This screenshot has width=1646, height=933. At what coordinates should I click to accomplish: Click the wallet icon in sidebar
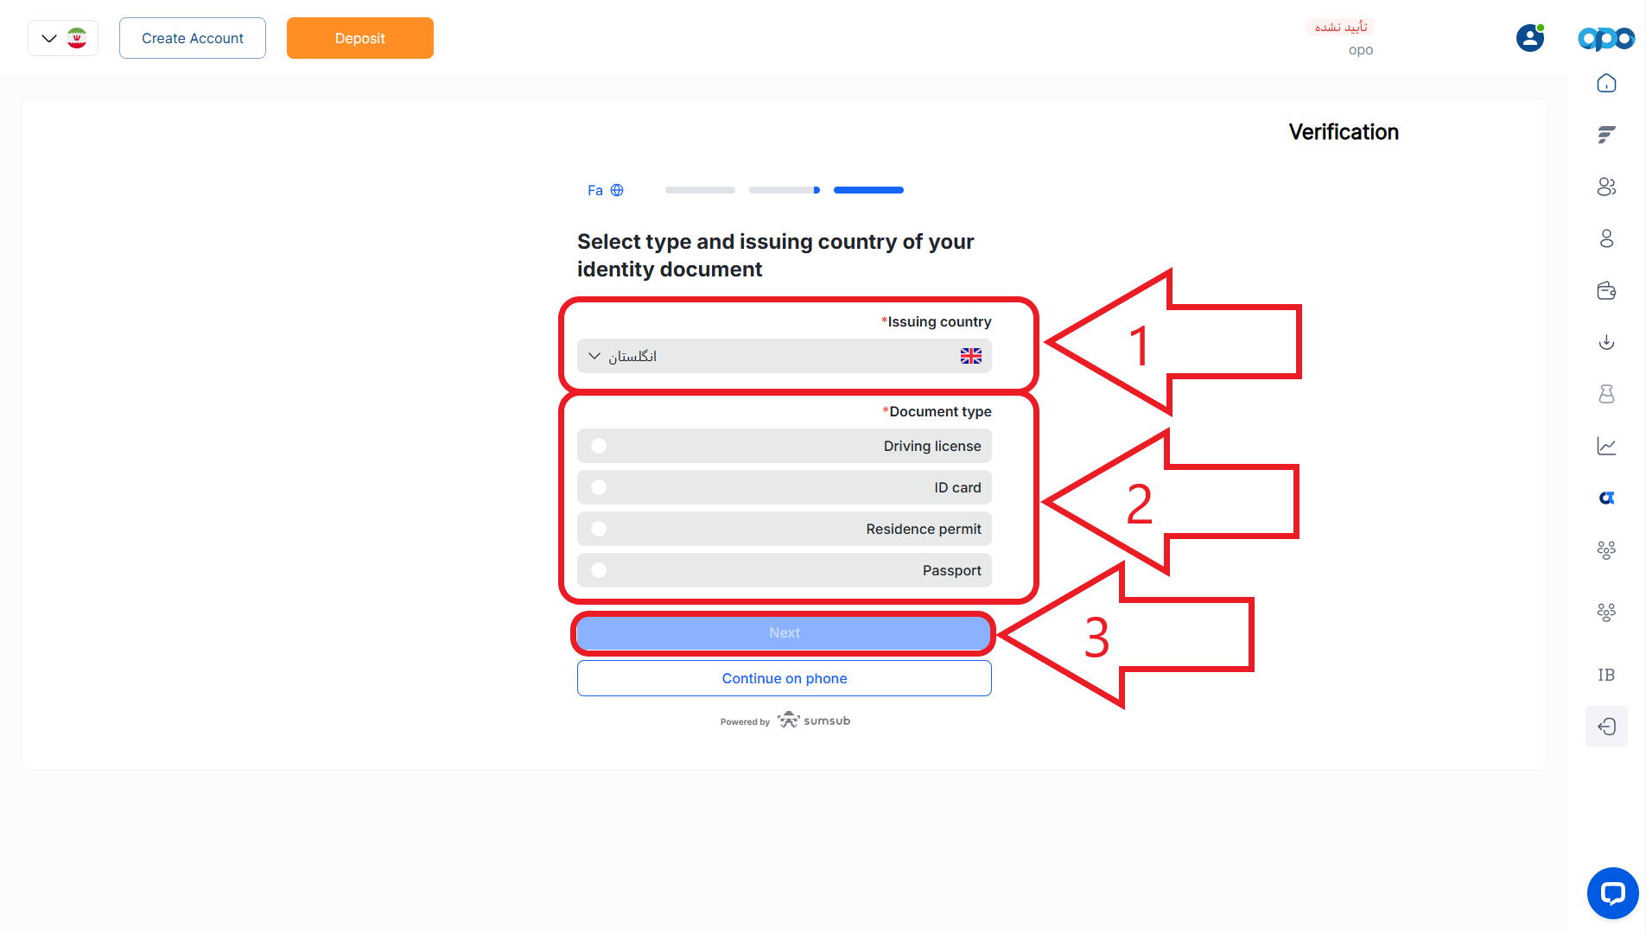1606,290
